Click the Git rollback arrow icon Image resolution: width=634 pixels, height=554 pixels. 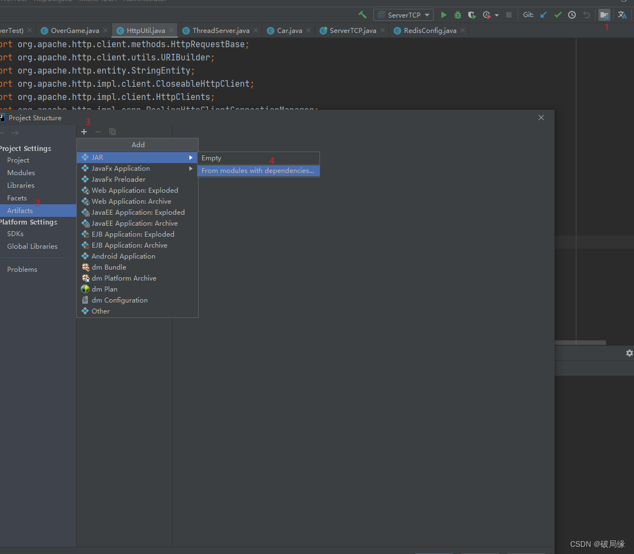586,15
